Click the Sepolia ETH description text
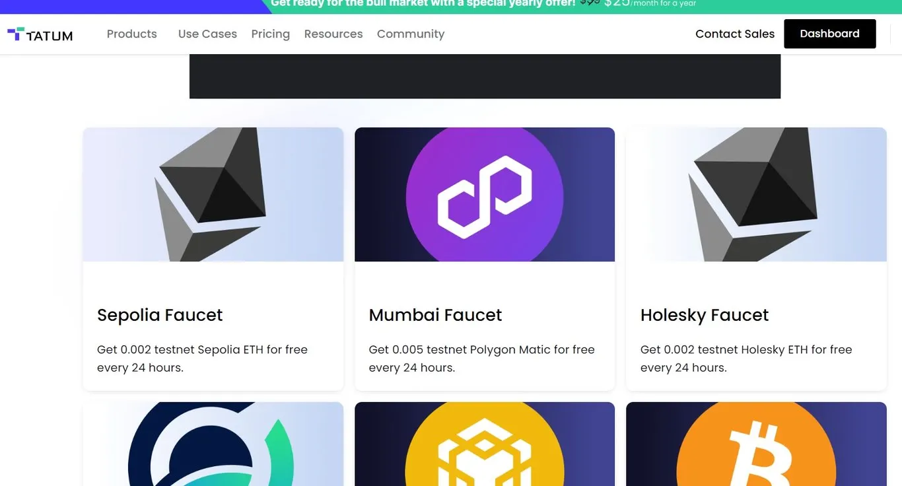Screen dimensions: 902x486 (202, 359)
